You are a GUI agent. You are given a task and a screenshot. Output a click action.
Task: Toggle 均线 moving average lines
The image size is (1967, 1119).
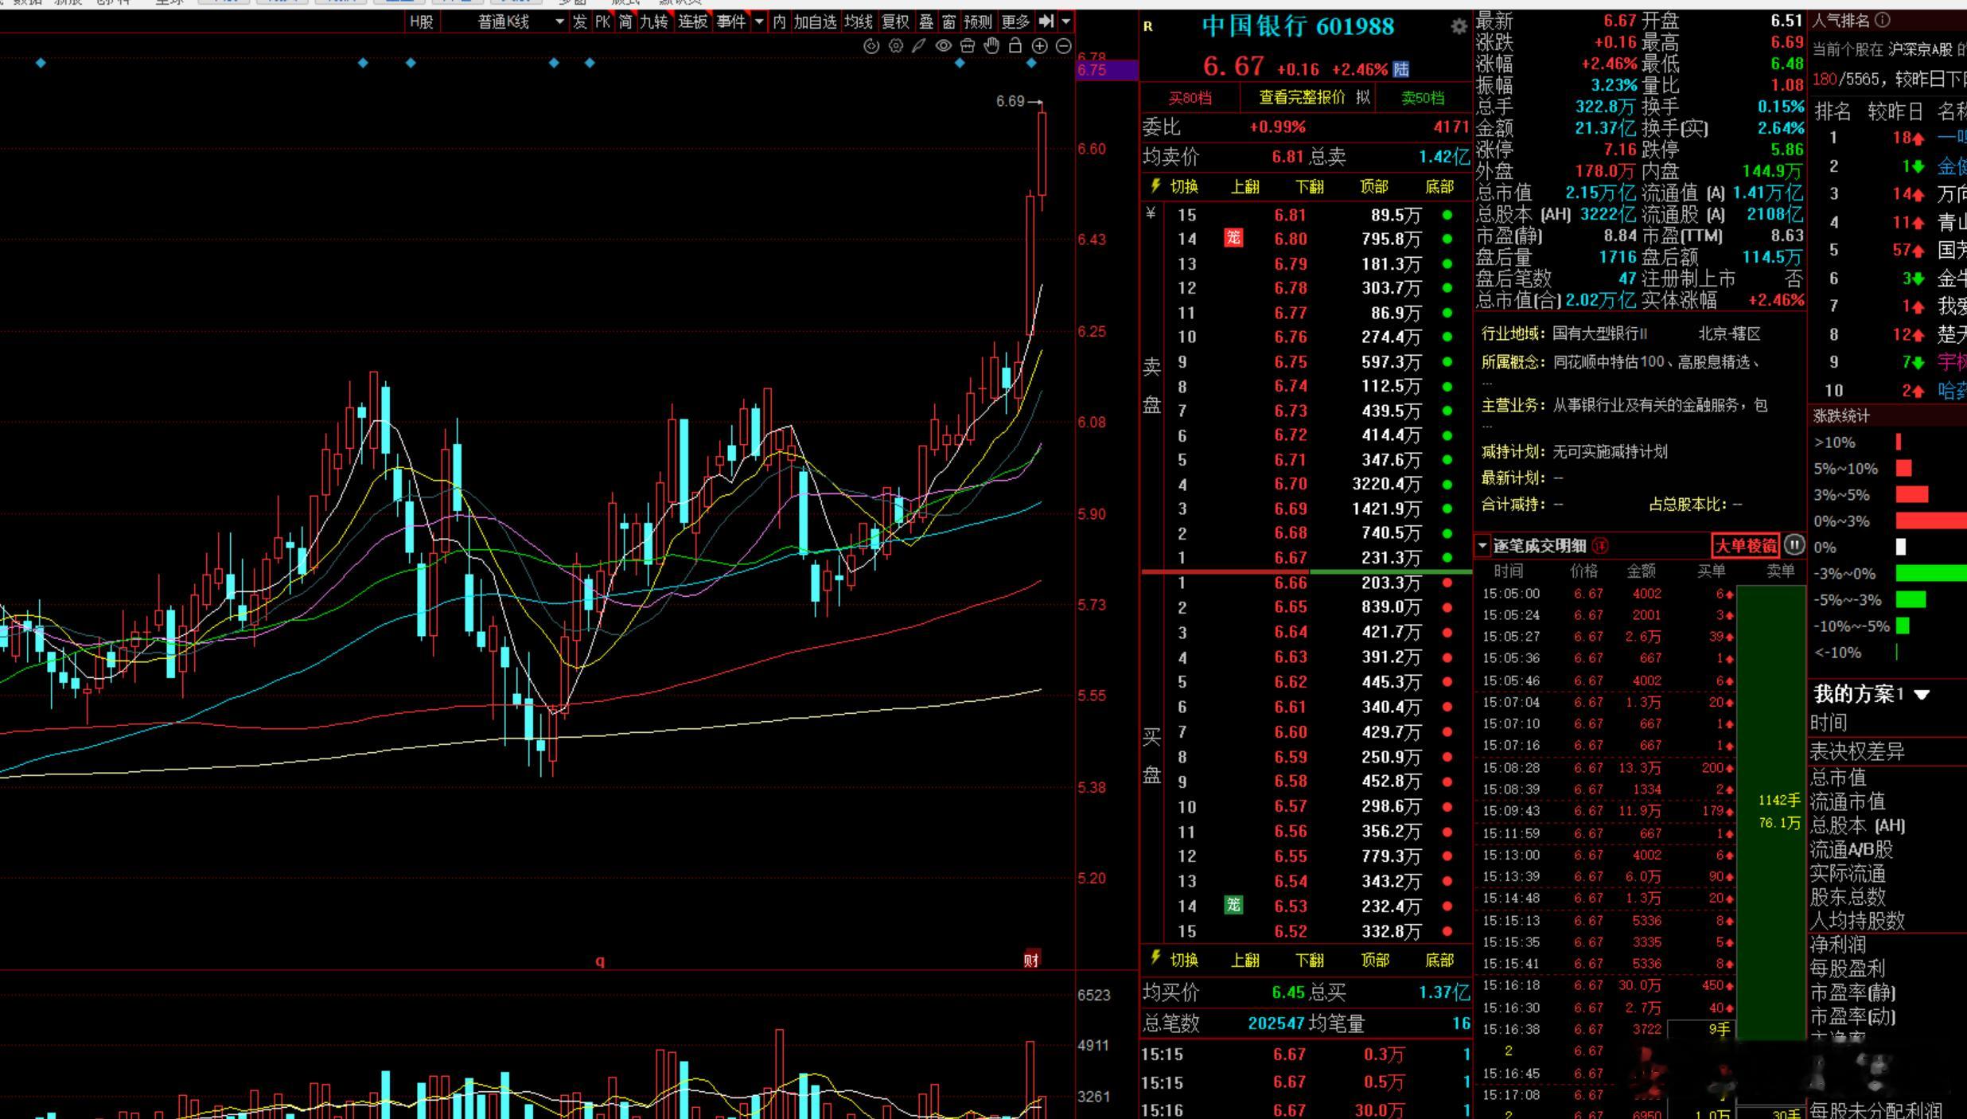(859, 21)
